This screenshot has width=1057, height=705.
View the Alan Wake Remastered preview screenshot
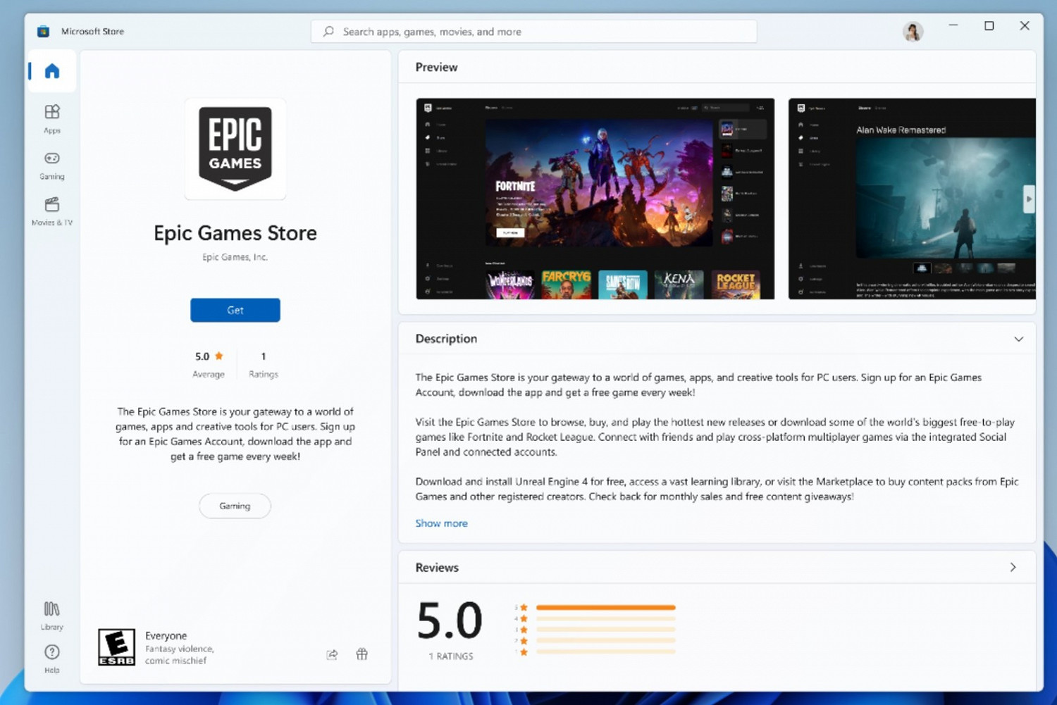tap(911, 198)
